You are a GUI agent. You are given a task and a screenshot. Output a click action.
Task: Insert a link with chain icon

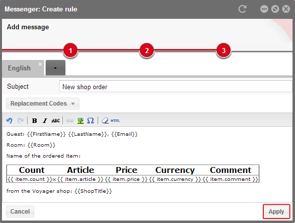point(69,120)
